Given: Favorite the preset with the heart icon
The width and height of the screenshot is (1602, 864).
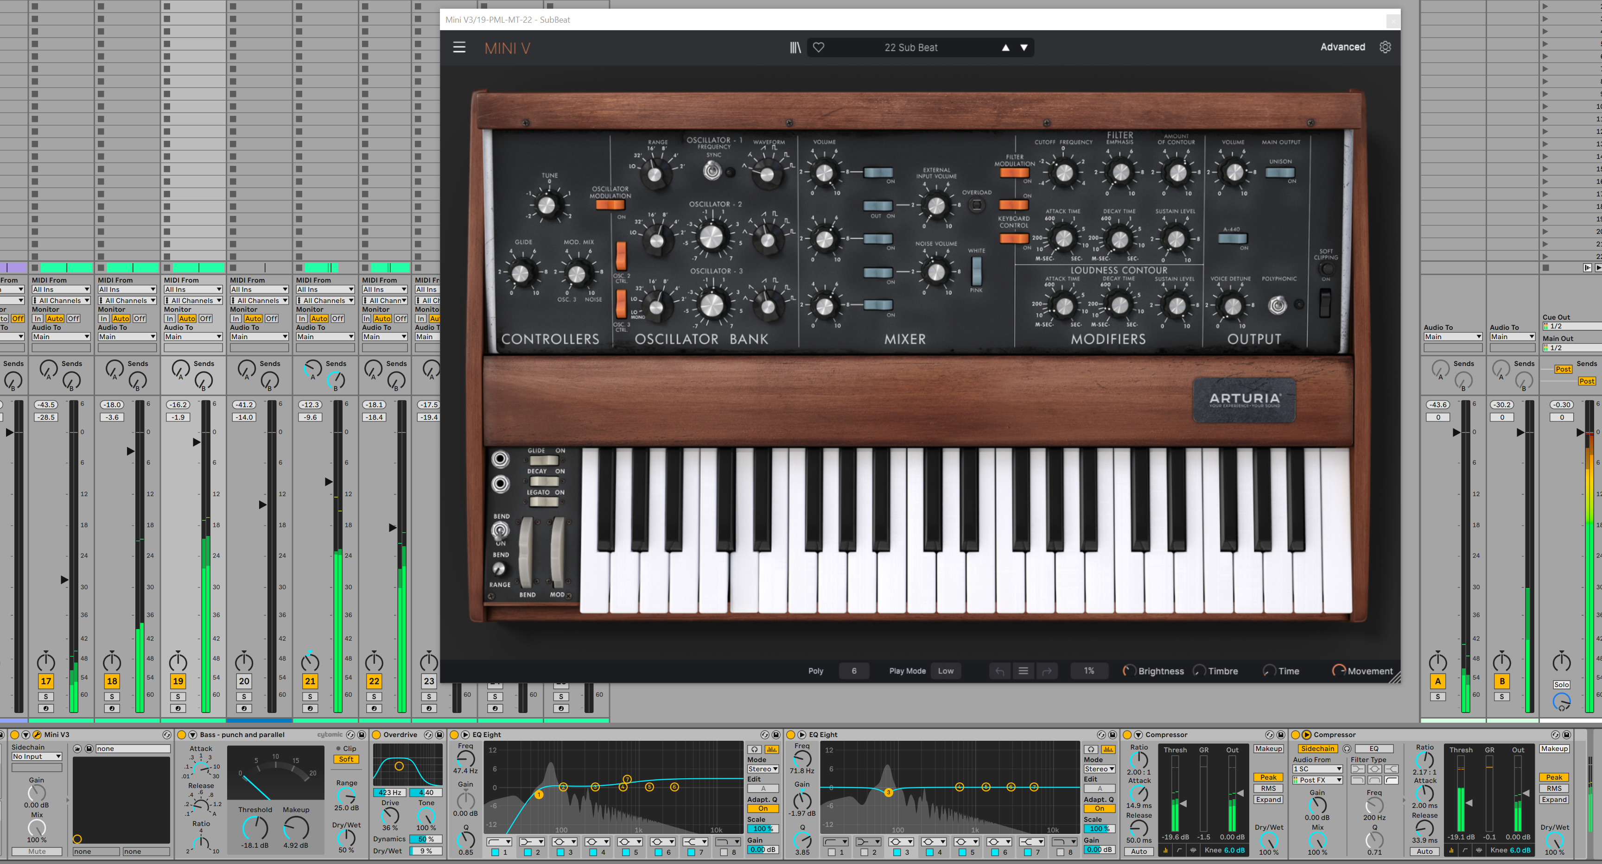Looking at the screenshot, I should [x=819, y=47].
